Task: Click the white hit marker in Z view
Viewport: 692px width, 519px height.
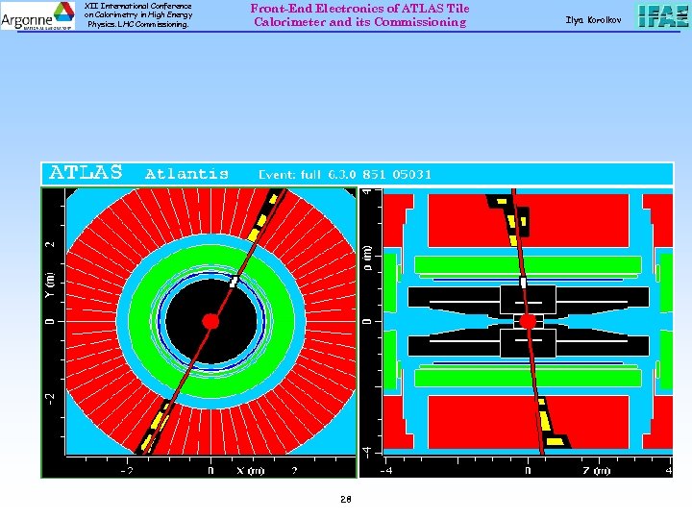Action: click(524, 283)
